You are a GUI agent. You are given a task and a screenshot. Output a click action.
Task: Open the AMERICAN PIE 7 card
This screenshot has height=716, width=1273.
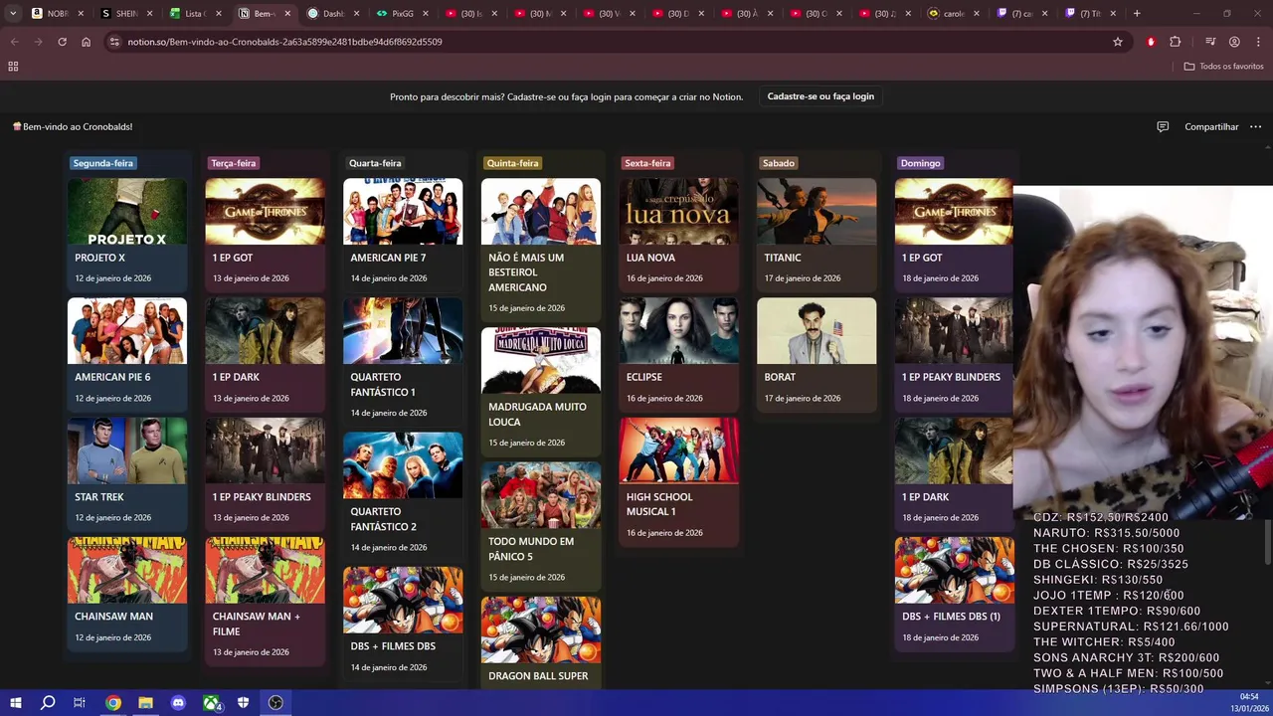(403, 235)
